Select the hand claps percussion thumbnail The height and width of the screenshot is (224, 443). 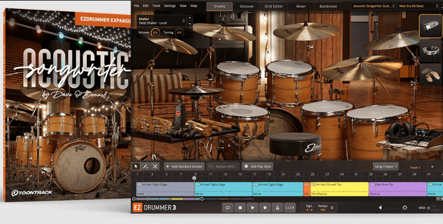430,74
